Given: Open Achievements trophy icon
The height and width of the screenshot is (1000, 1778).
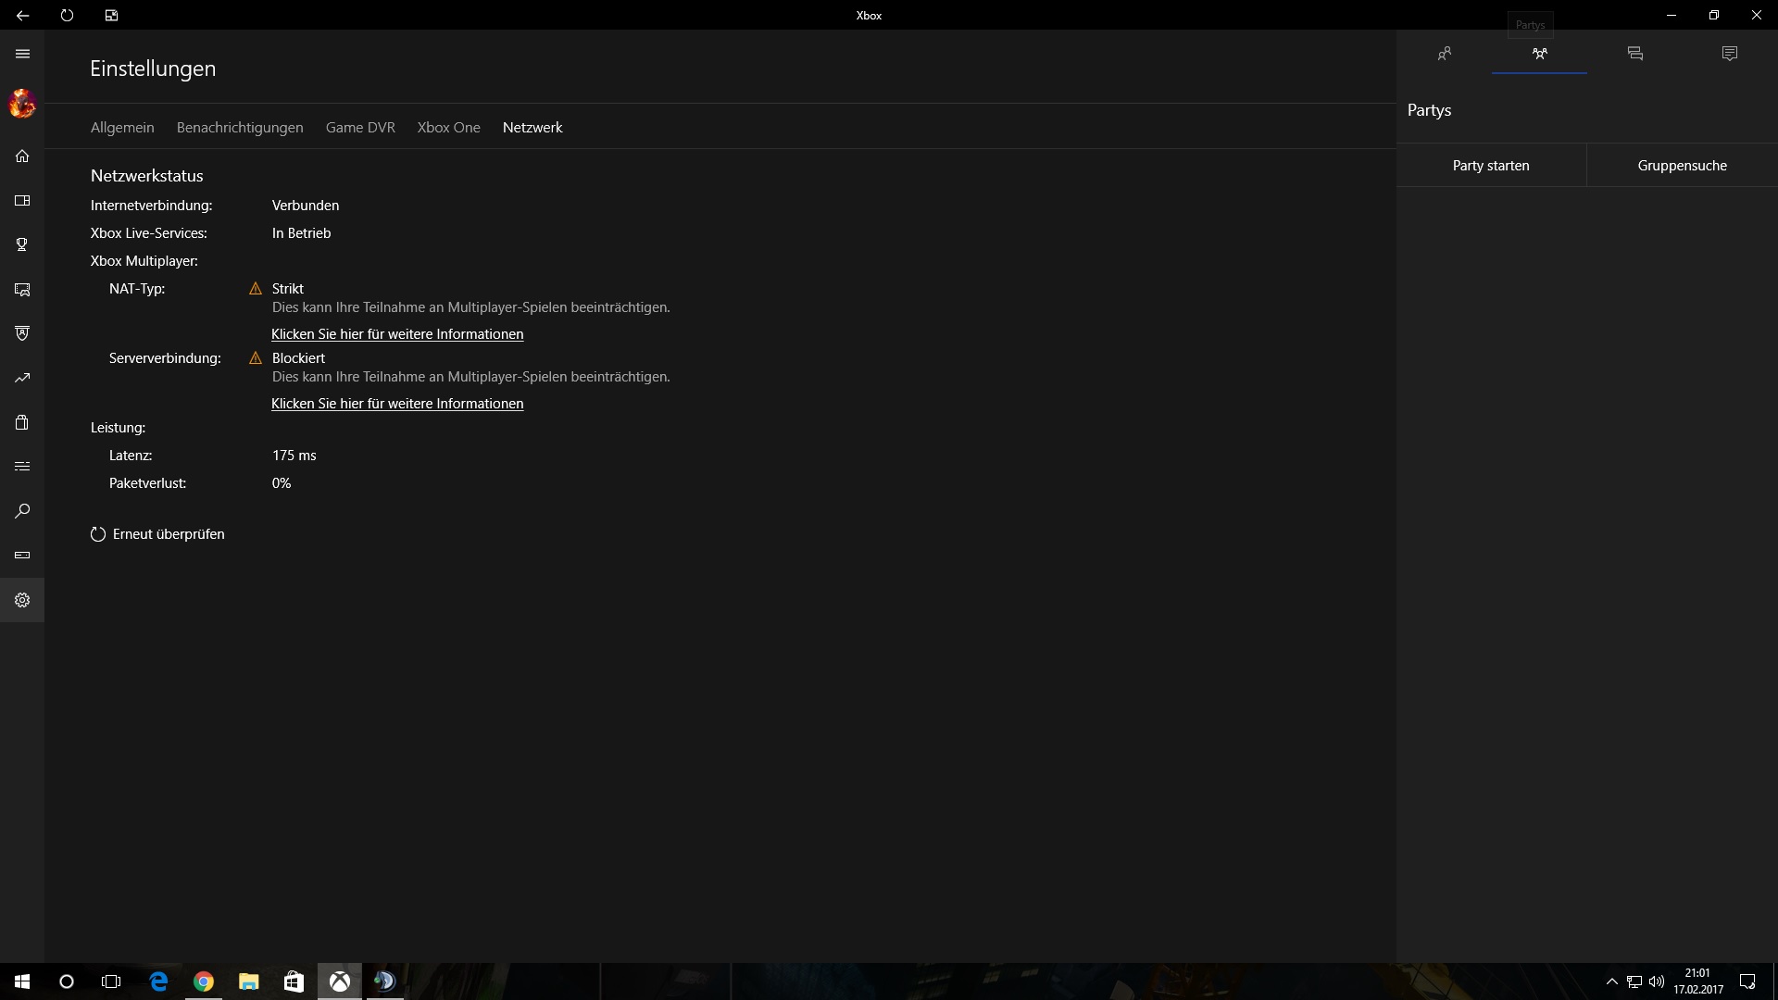Looking at the screenshot, I should click(x=22, y=244).
